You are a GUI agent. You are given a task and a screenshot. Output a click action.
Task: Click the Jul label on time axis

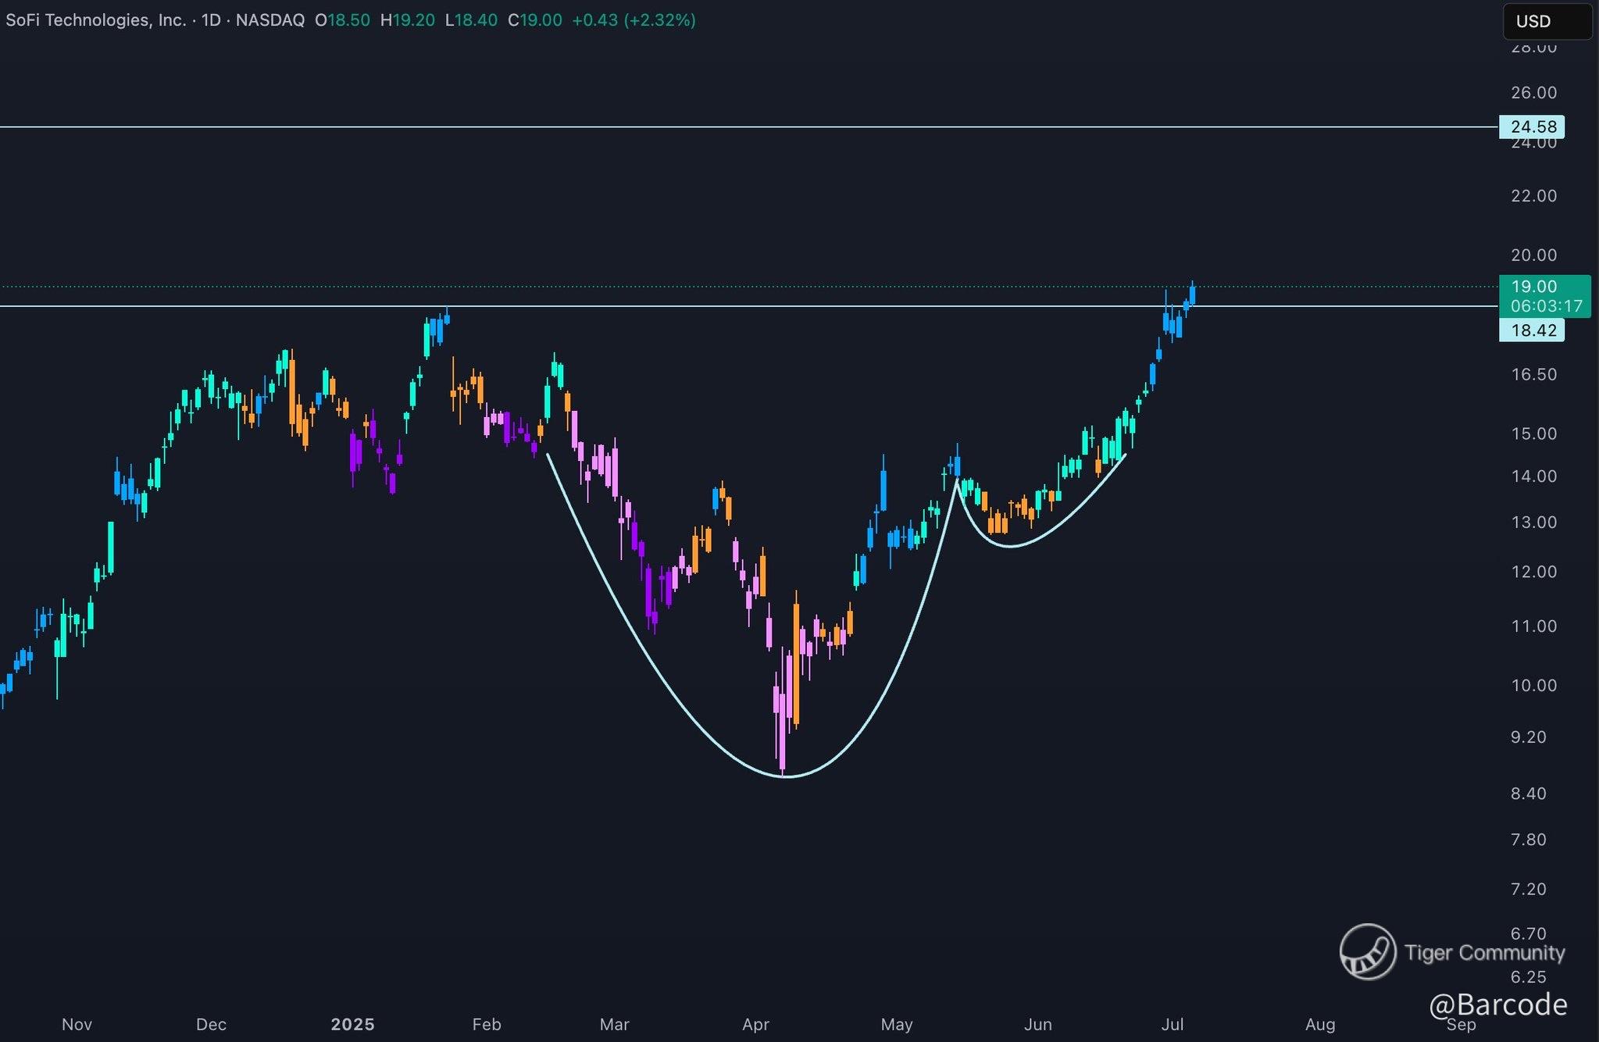pyautogui.click(x=1172, y=1024)
